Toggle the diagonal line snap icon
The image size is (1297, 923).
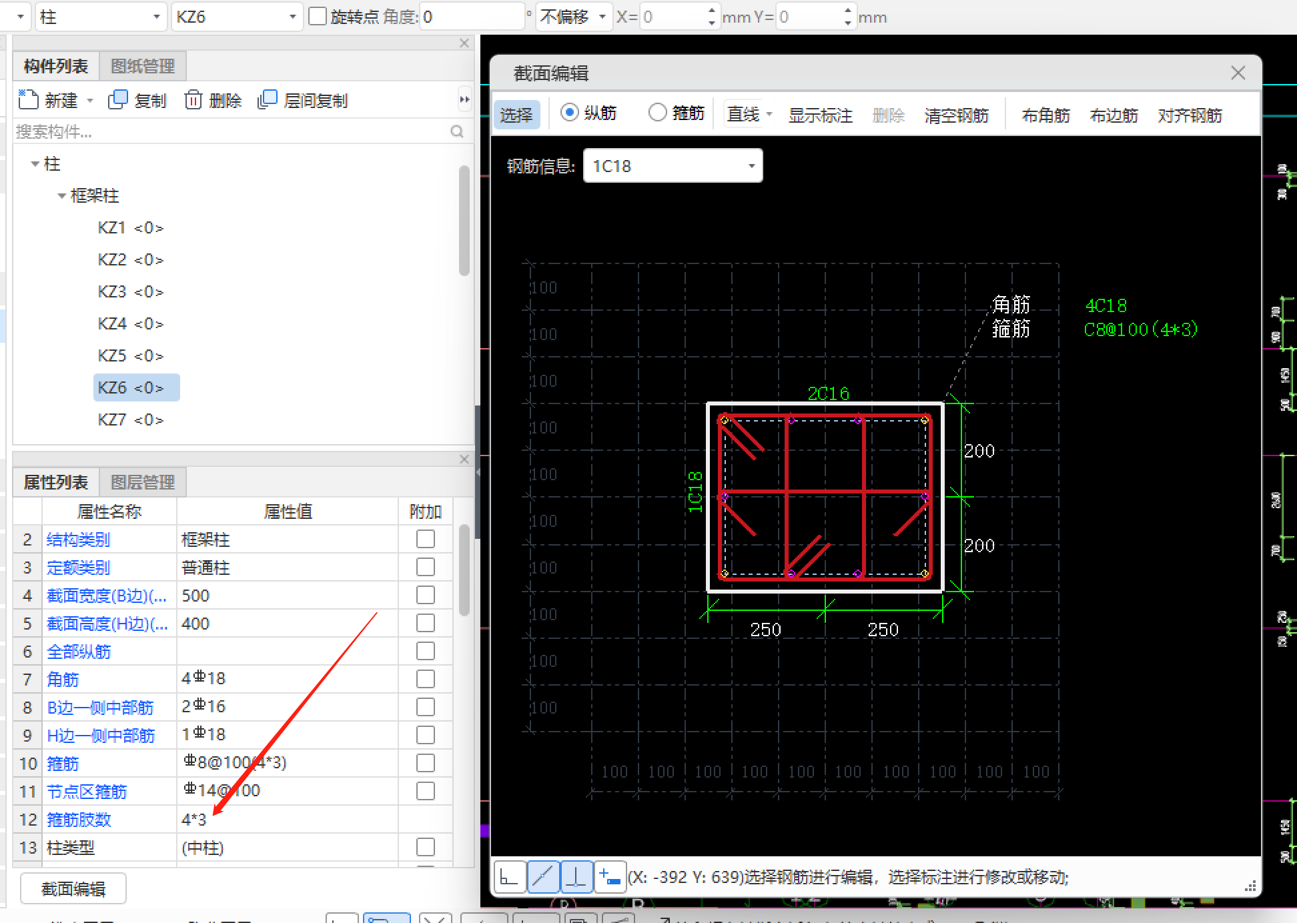543,876
